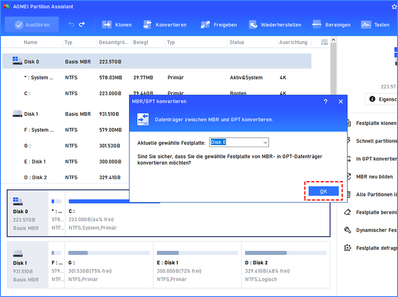Image resolution: width=398 pixels, height=297 pixels.
Task: Sort by the Gesamtgröße column header
Action: [114, 42]
